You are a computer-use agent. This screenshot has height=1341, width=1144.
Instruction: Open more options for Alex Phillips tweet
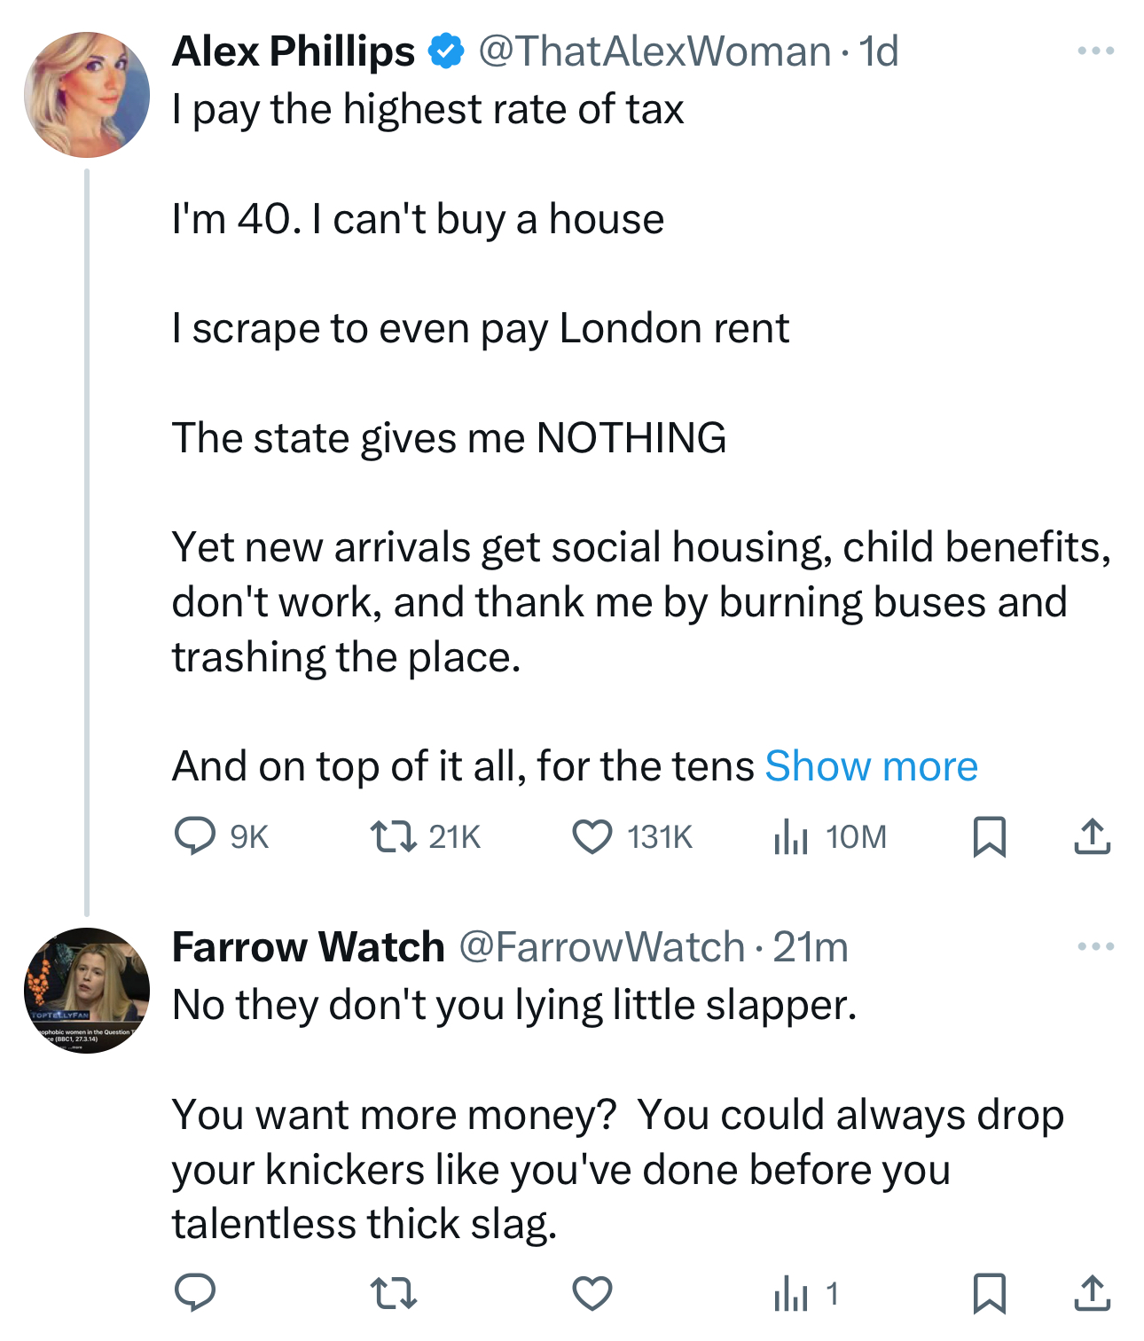[1095, 51]
